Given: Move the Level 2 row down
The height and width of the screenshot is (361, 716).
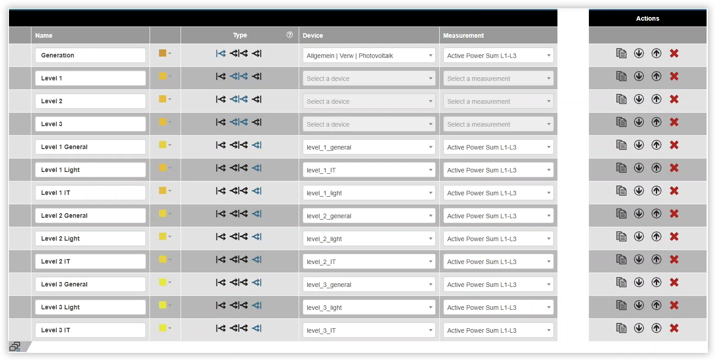Looking at the screenshot, I should pos(639,99).
